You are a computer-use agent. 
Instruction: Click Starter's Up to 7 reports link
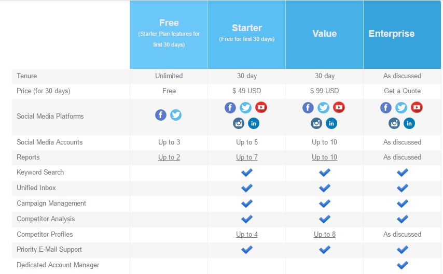pyautogui.click(x=247, y=157)
